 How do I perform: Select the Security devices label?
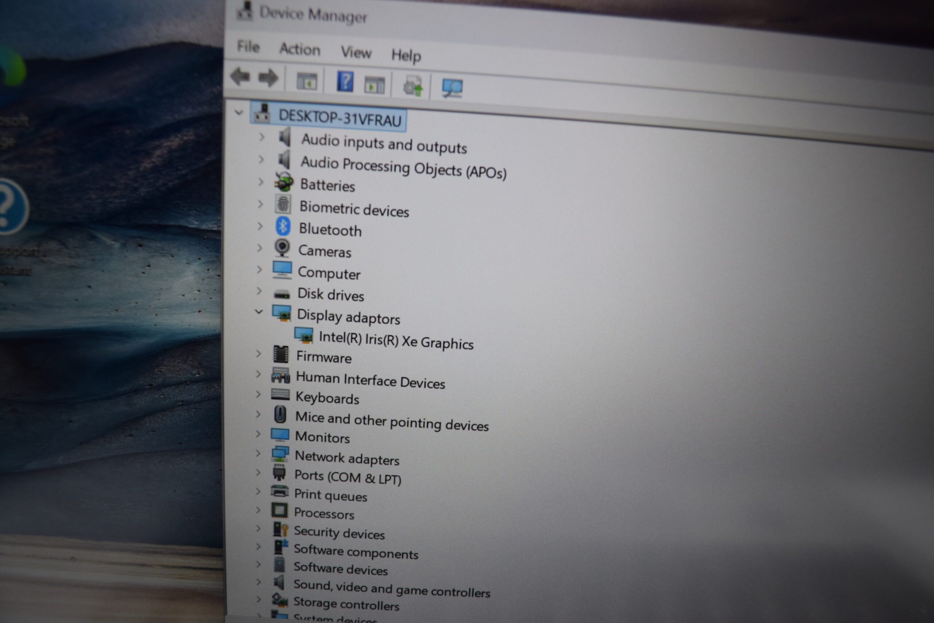(340, 532)
